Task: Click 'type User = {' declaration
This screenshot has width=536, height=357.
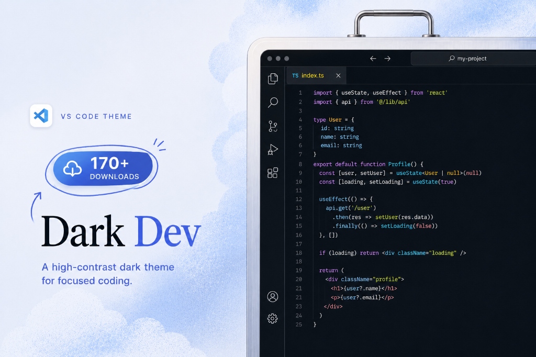Action: point(333,120)
